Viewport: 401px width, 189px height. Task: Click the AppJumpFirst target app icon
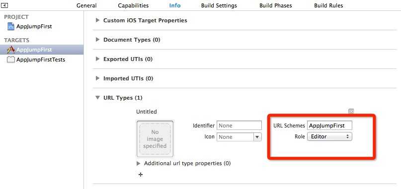click(11, 50)
